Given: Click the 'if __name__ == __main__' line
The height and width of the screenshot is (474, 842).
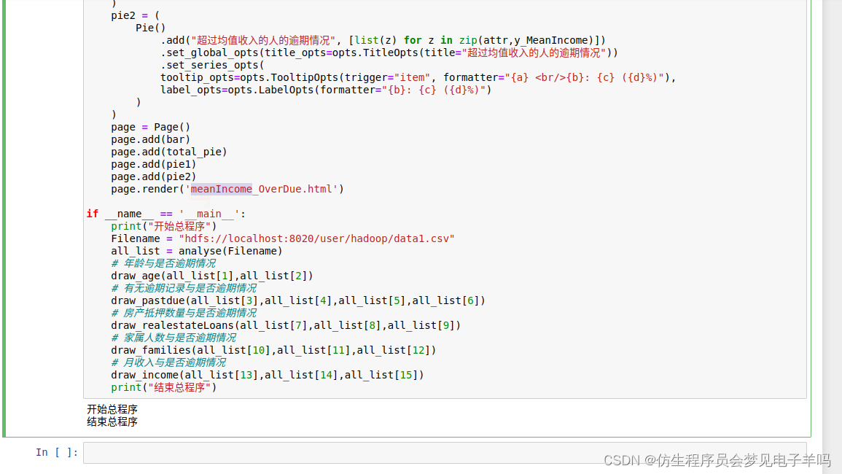Looking at the screenshot, I should tap(166, 214).
